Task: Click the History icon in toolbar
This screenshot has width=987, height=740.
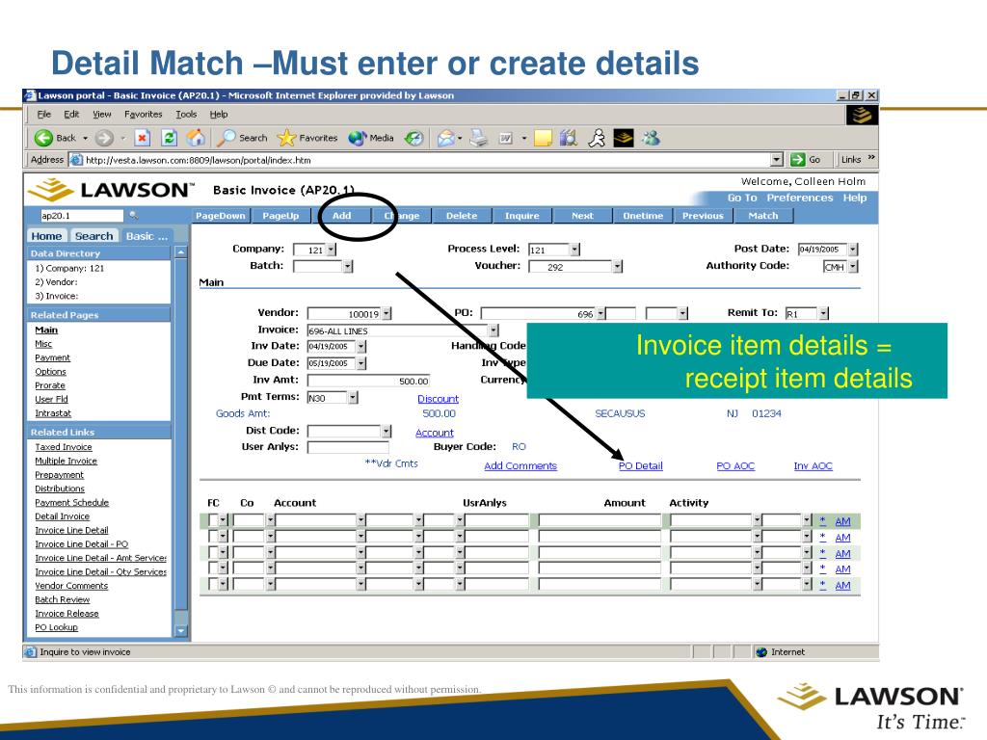Action: (x=414, y=138)
